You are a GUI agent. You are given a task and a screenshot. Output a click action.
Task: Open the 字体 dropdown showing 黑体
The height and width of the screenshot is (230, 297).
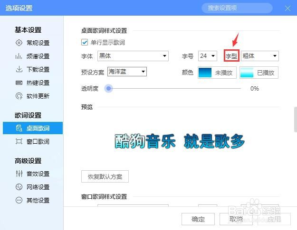tap(133, 56)
